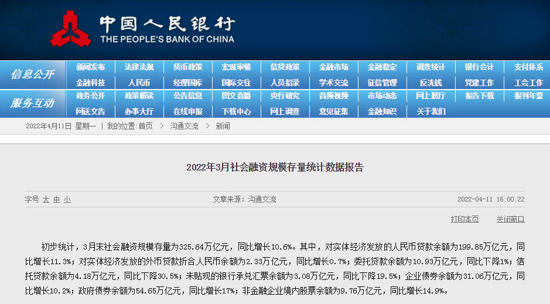
Task: Select 调查统计 in the navigation bar
Action: 431,67
